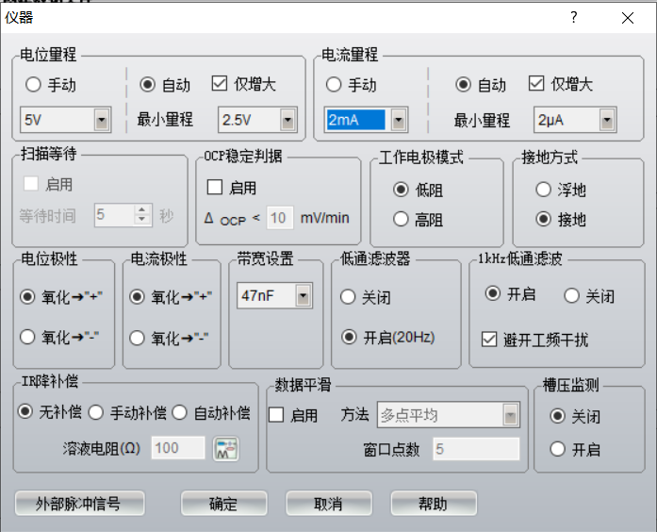Select 手动补偿 IR compensation

(96, 412)
